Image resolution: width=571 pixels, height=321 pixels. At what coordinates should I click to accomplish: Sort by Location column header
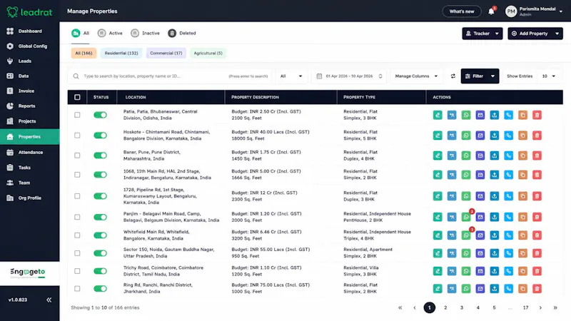pos(136,97)
